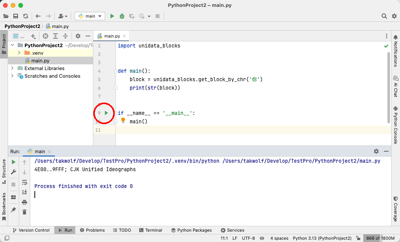Fold the if __name__ block marker
This screenshot has width=400, height=242.
[x=115, y=113]
